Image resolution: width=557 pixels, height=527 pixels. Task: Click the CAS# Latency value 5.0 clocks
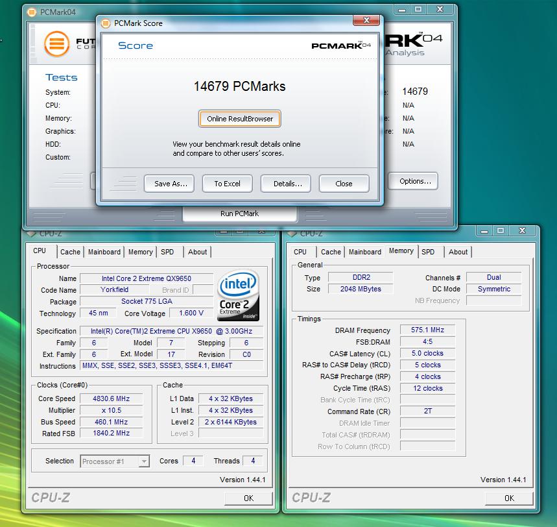[428, 354]
